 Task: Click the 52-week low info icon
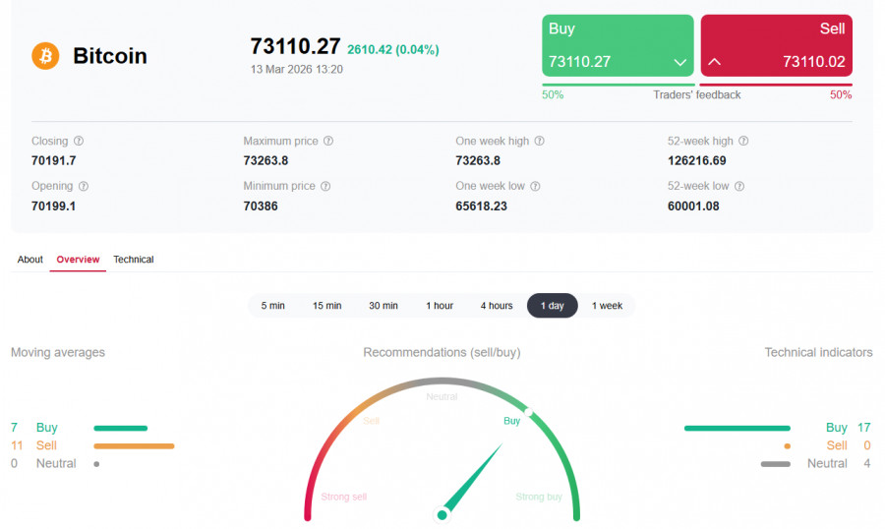click(739, 186)
